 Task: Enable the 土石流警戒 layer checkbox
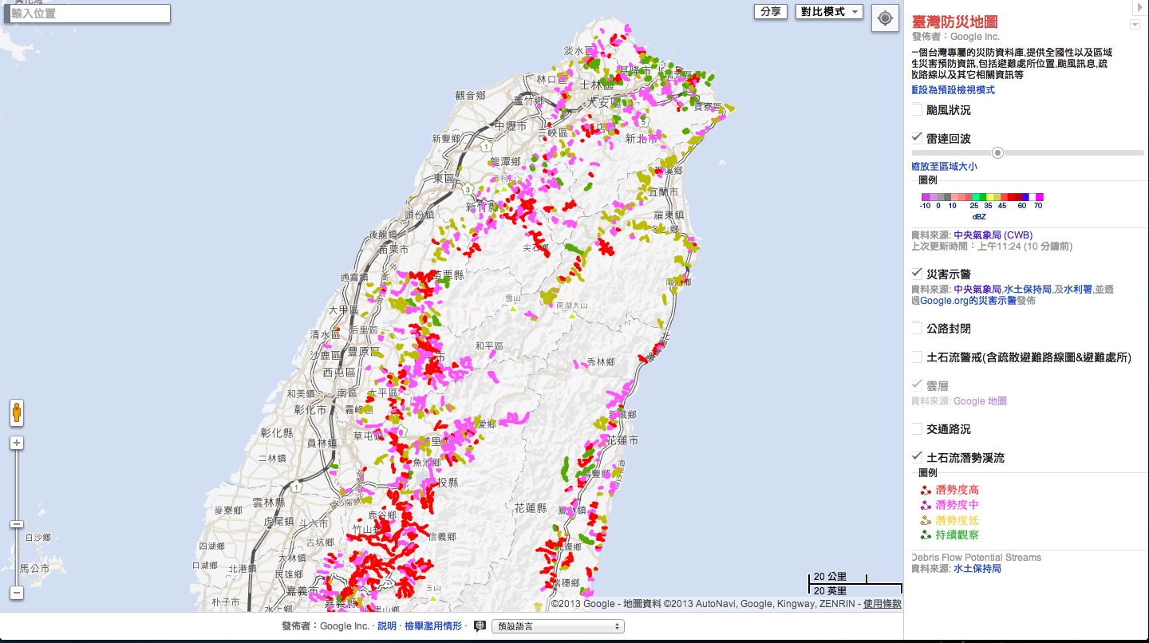click(918, 357)
